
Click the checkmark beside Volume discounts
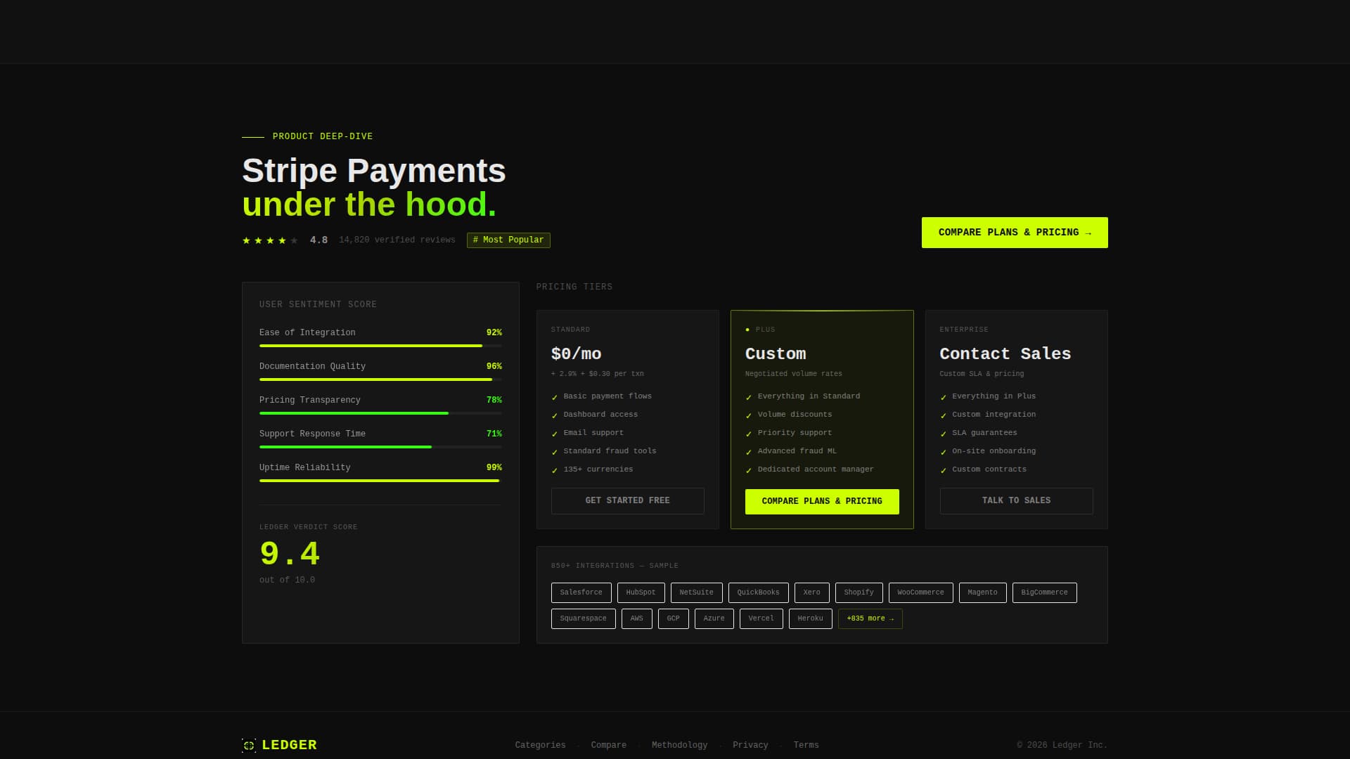(749, 415)
